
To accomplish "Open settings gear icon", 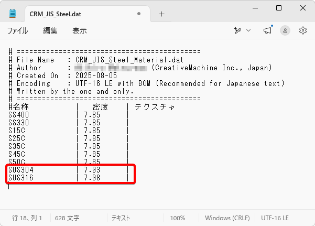I will pyautogui.click(x=303, y=30).
